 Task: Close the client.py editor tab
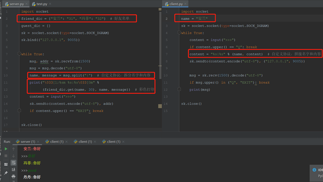click(x=186, y=4)
